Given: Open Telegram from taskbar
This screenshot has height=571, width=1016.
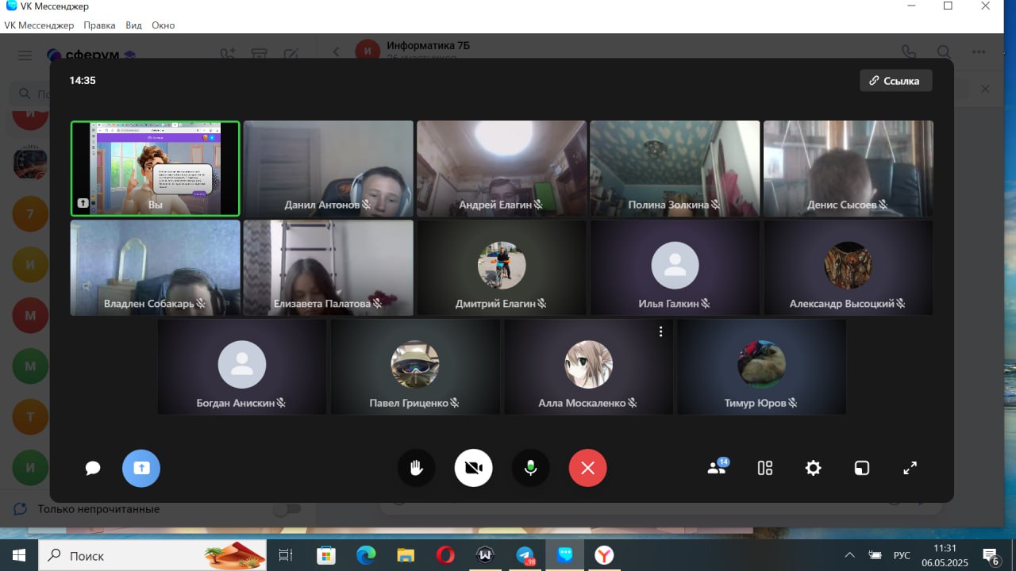Looking at the screenshot, I should [x=525, y=555].
